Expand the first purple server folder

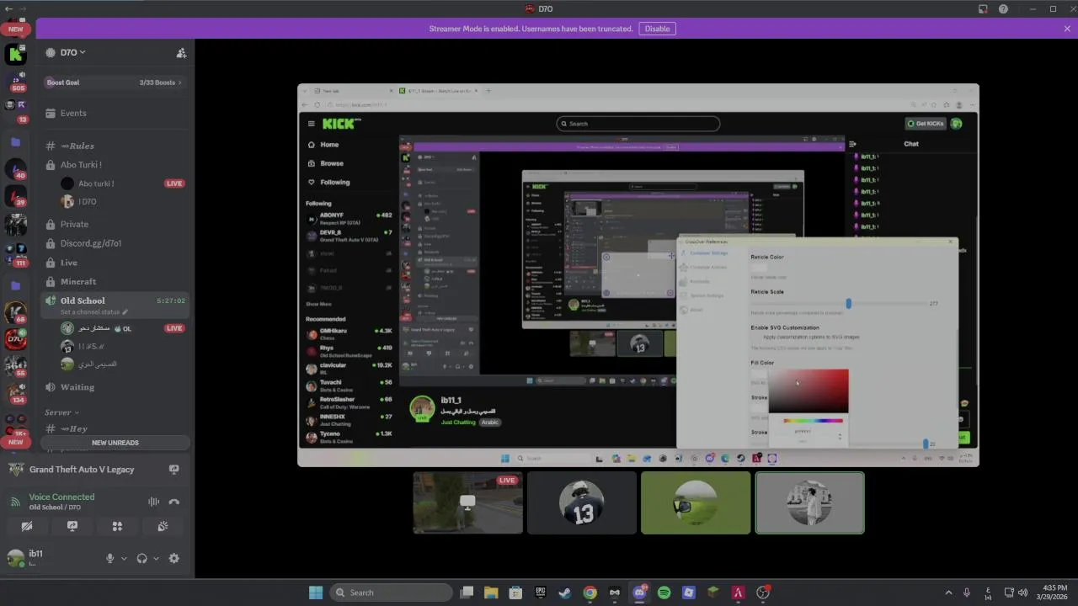click(x=15, y=142)
